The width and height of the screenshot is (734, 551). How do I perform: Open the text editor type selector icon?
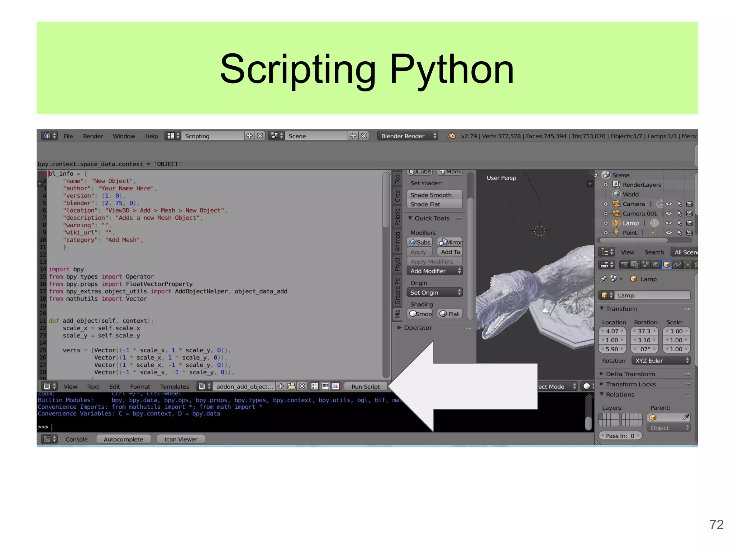(49, 386)
